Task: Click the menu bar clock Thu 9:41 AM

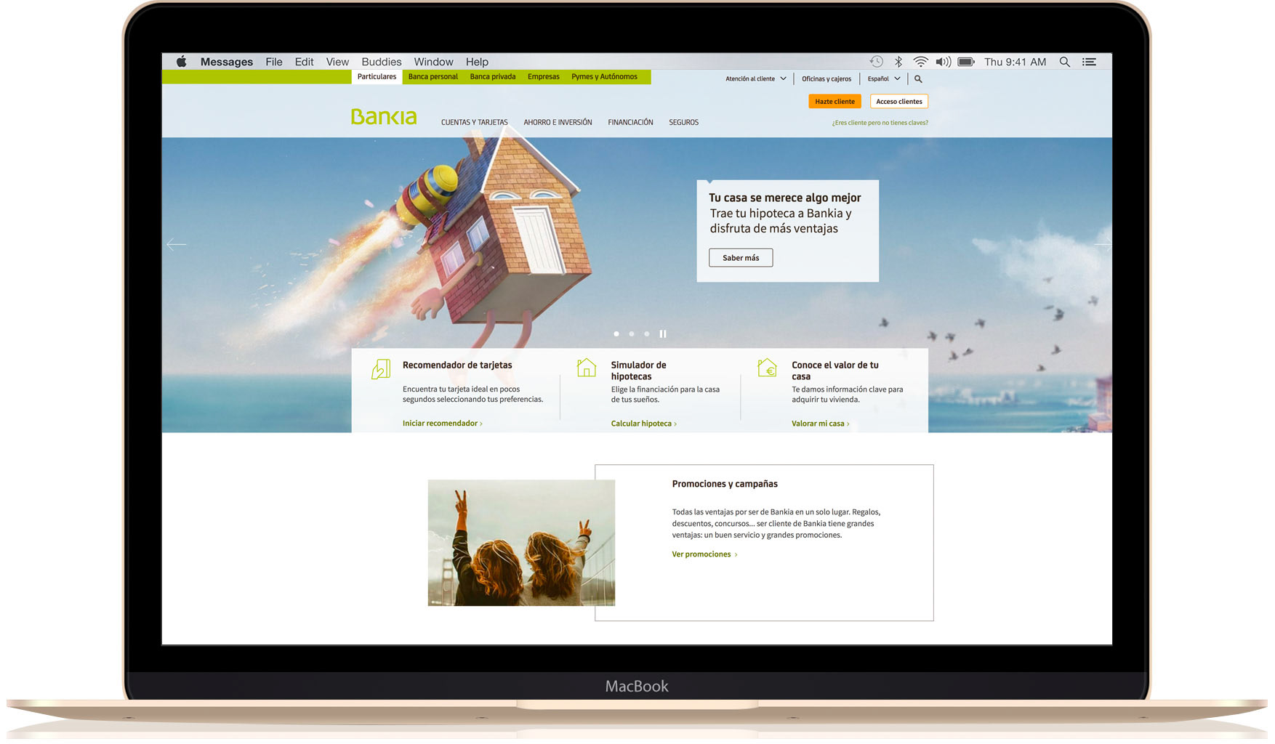Action: pyautogui.click(x=1015, y=62)
